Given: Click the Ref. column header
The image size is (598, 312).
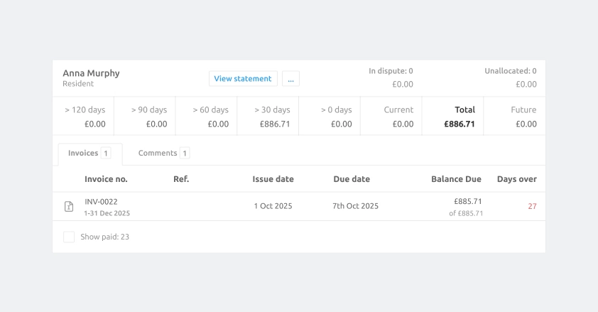Looking at the screenshot, I should pyautogui.click(x=181, y=179).
